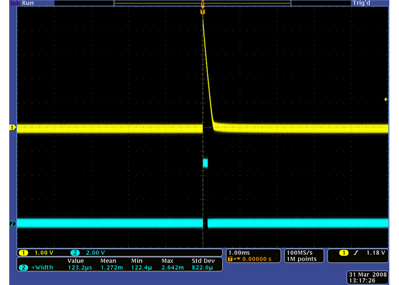399x285 pixels.
Task: Click the +Width measurement label
Action: [41, 267]
